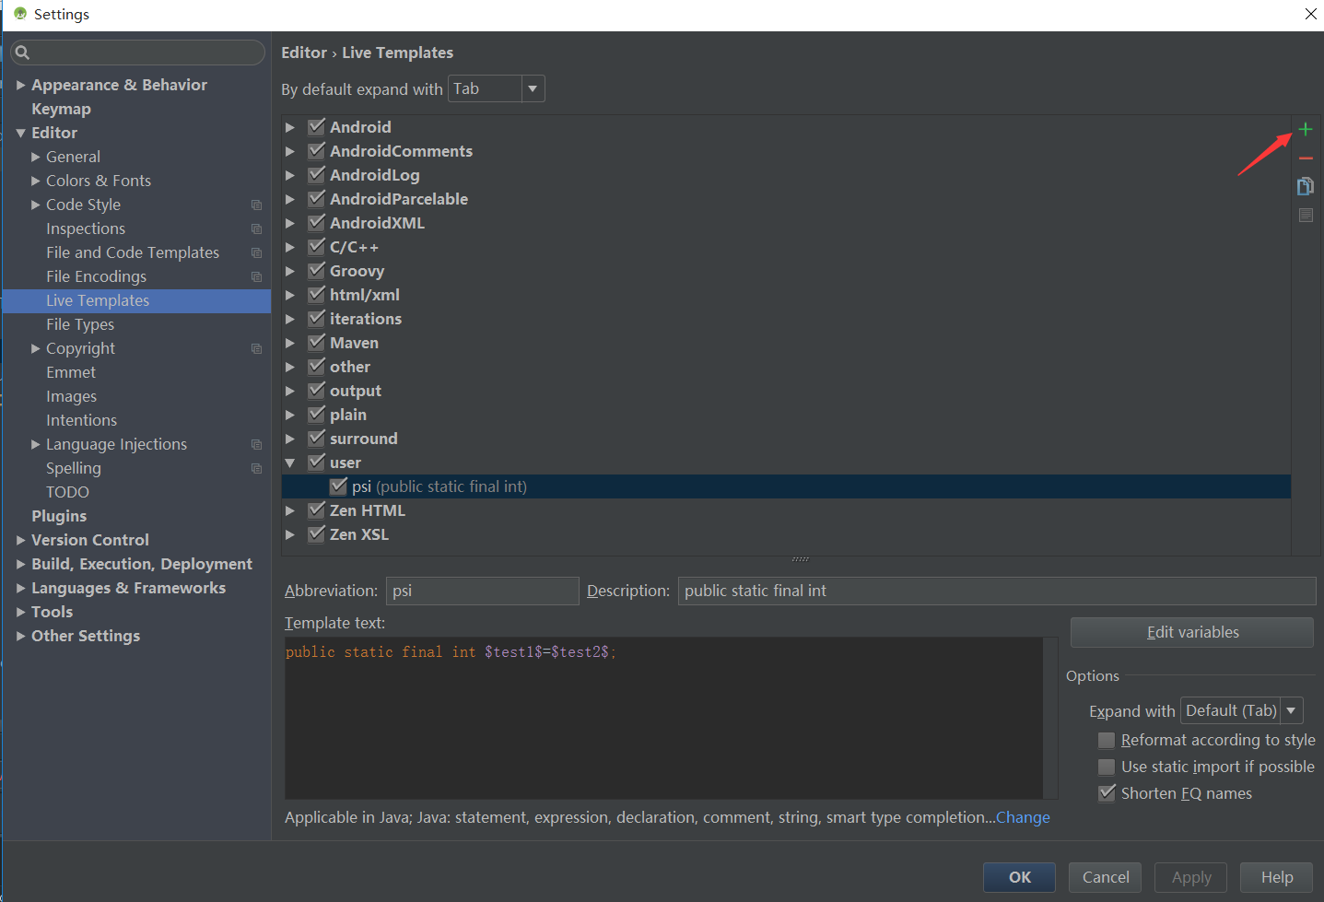This screenshot has width=1324, height=902.
Task: Uncheck Shorten FQ names
Action: [1106, 793]
